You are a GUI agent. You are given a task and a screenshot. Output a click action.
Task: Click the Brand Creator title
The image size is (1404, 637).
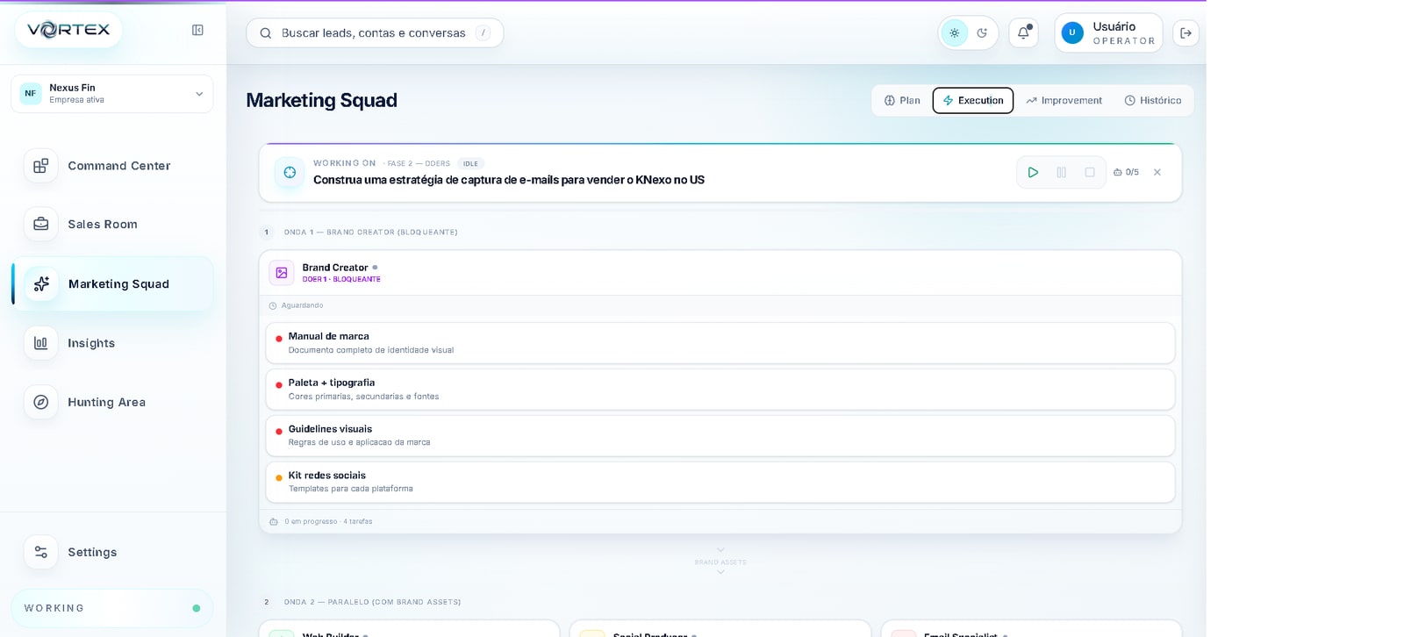click(x=335, y=268)
